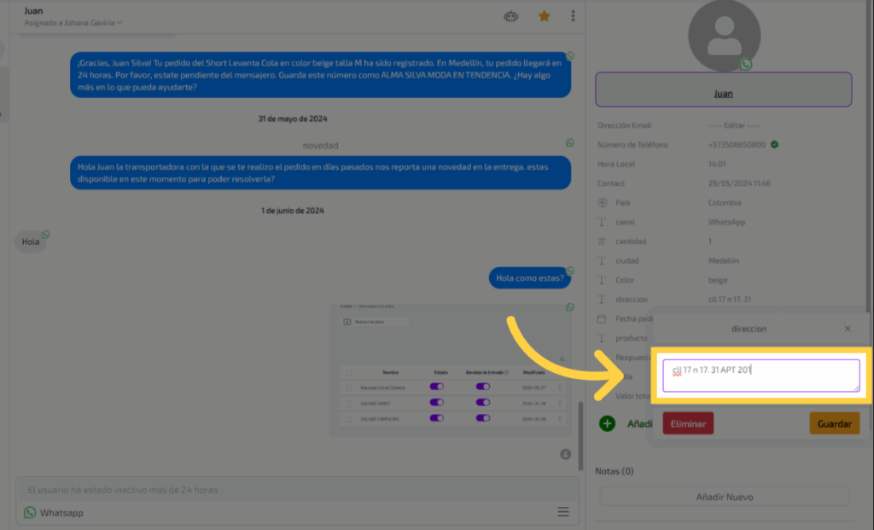Close the direccion popup with the X
This screenshot has width=874, height=530.
click(848, 329)
